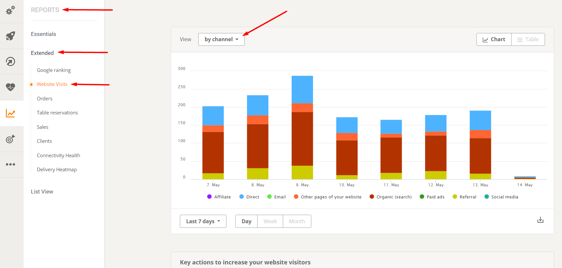Image resolution: width=562 pixels, height=268 pixels.
Task: Group chart data by Month
Action: (297, 221)
